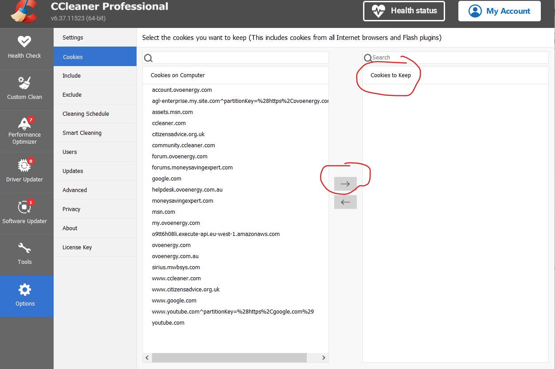
Task: Open the About page
Action: (x=95, y=228)
